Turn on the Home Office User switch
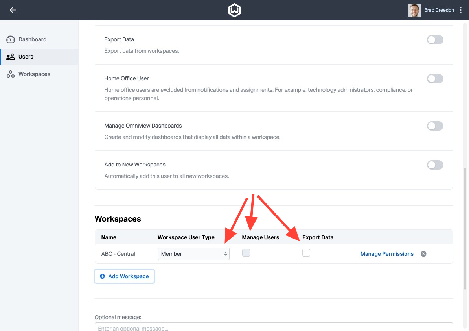 coord(435,79)
